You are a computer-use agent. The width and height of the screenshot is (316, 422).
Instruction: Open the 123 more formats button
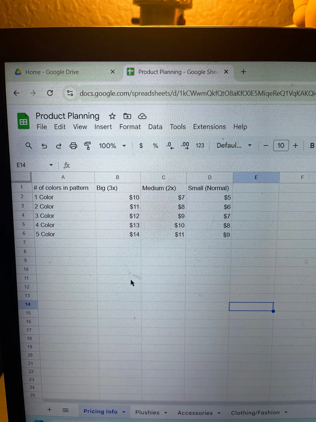pyautogui.click(x=200, y=145)
